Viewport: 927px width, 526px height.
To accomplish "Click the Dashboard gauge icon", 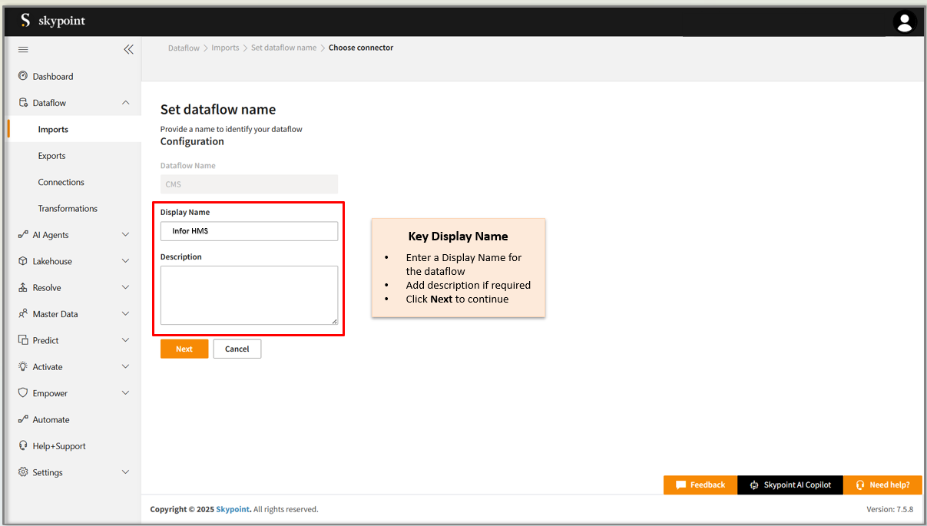I will click(x=23, y=76).
